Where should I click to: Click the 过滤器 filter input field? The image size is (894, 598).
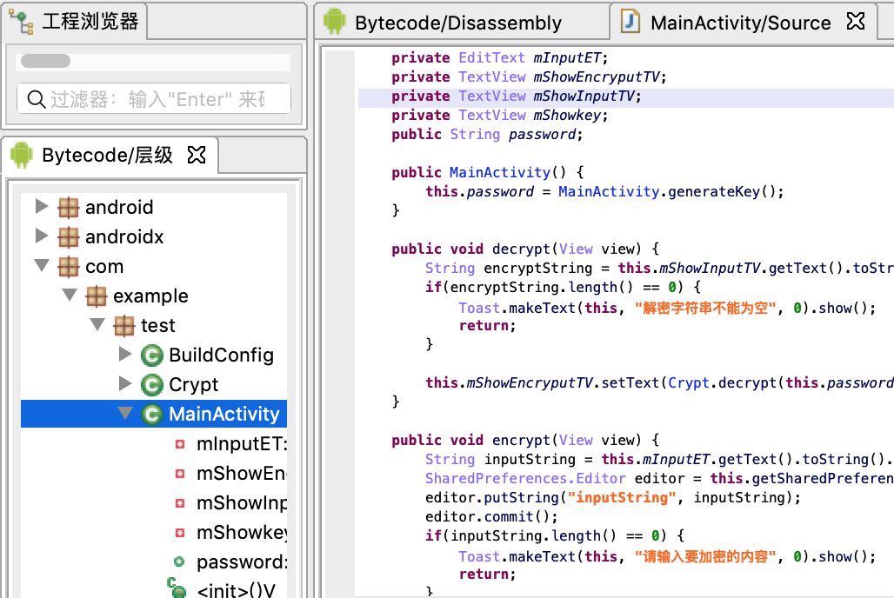point(154,98)
